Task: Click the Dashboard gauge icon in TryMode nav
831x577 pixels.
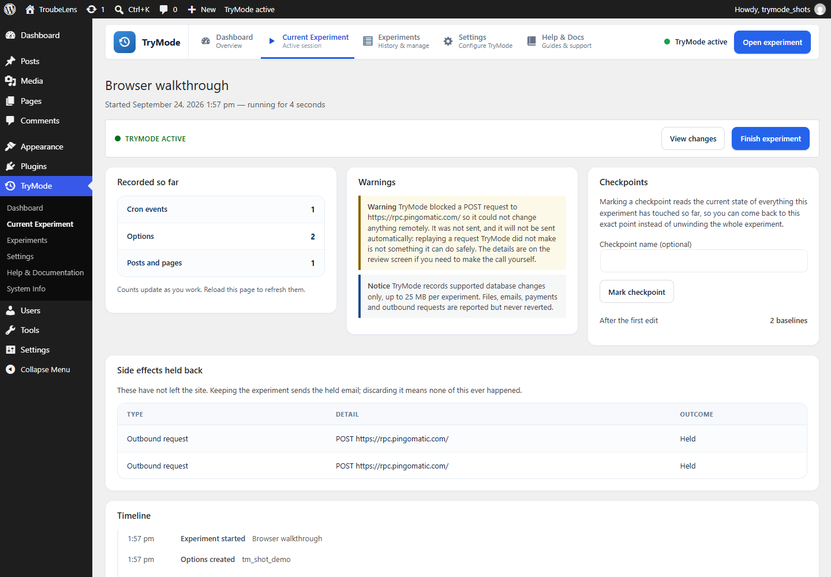Action: (205, 42)
